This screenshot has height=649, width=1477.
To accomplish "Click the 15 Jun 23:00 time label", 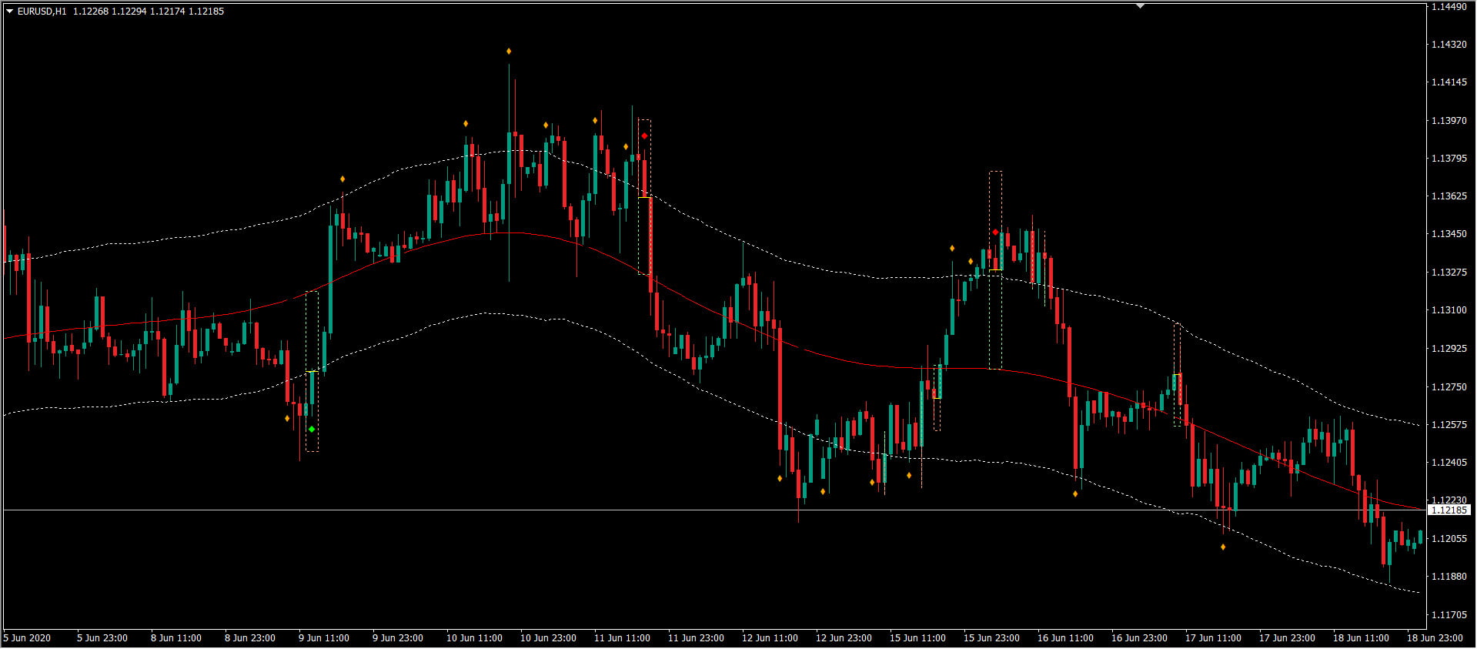I will point(991,638).
